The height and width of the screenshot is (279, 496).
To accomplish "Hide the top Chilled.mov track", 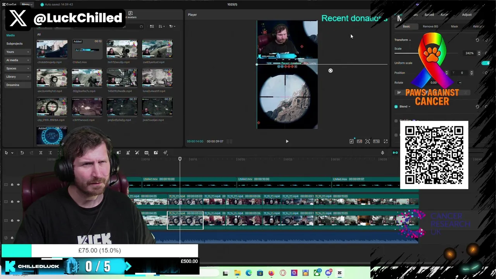I will click(18, 185).
